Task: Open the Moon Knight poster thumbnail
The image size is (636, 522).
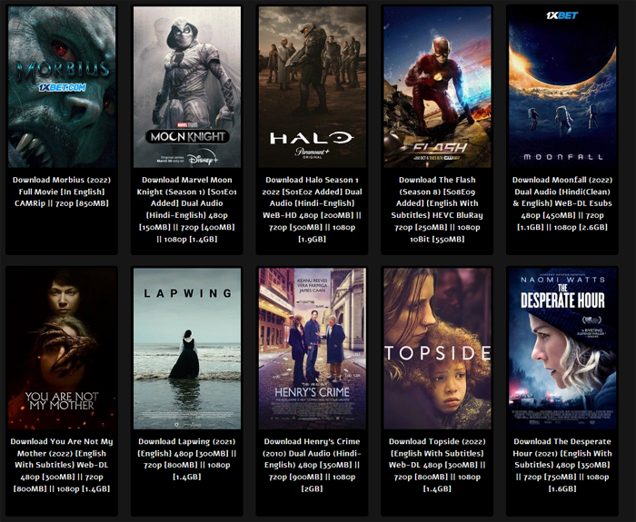Action: 187,87
